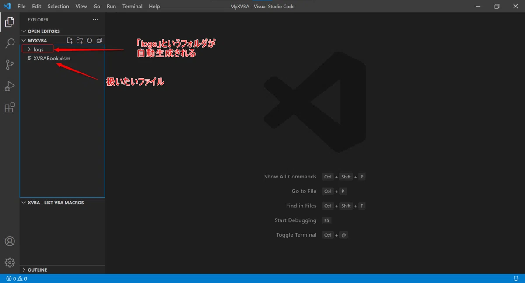Open the Run menu
The height and width of the screenshot is (283, 525).
coord(111,7)
